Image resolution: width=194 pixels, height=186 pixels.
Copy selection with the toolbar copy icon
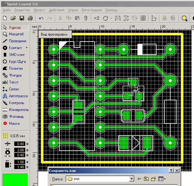69,18
